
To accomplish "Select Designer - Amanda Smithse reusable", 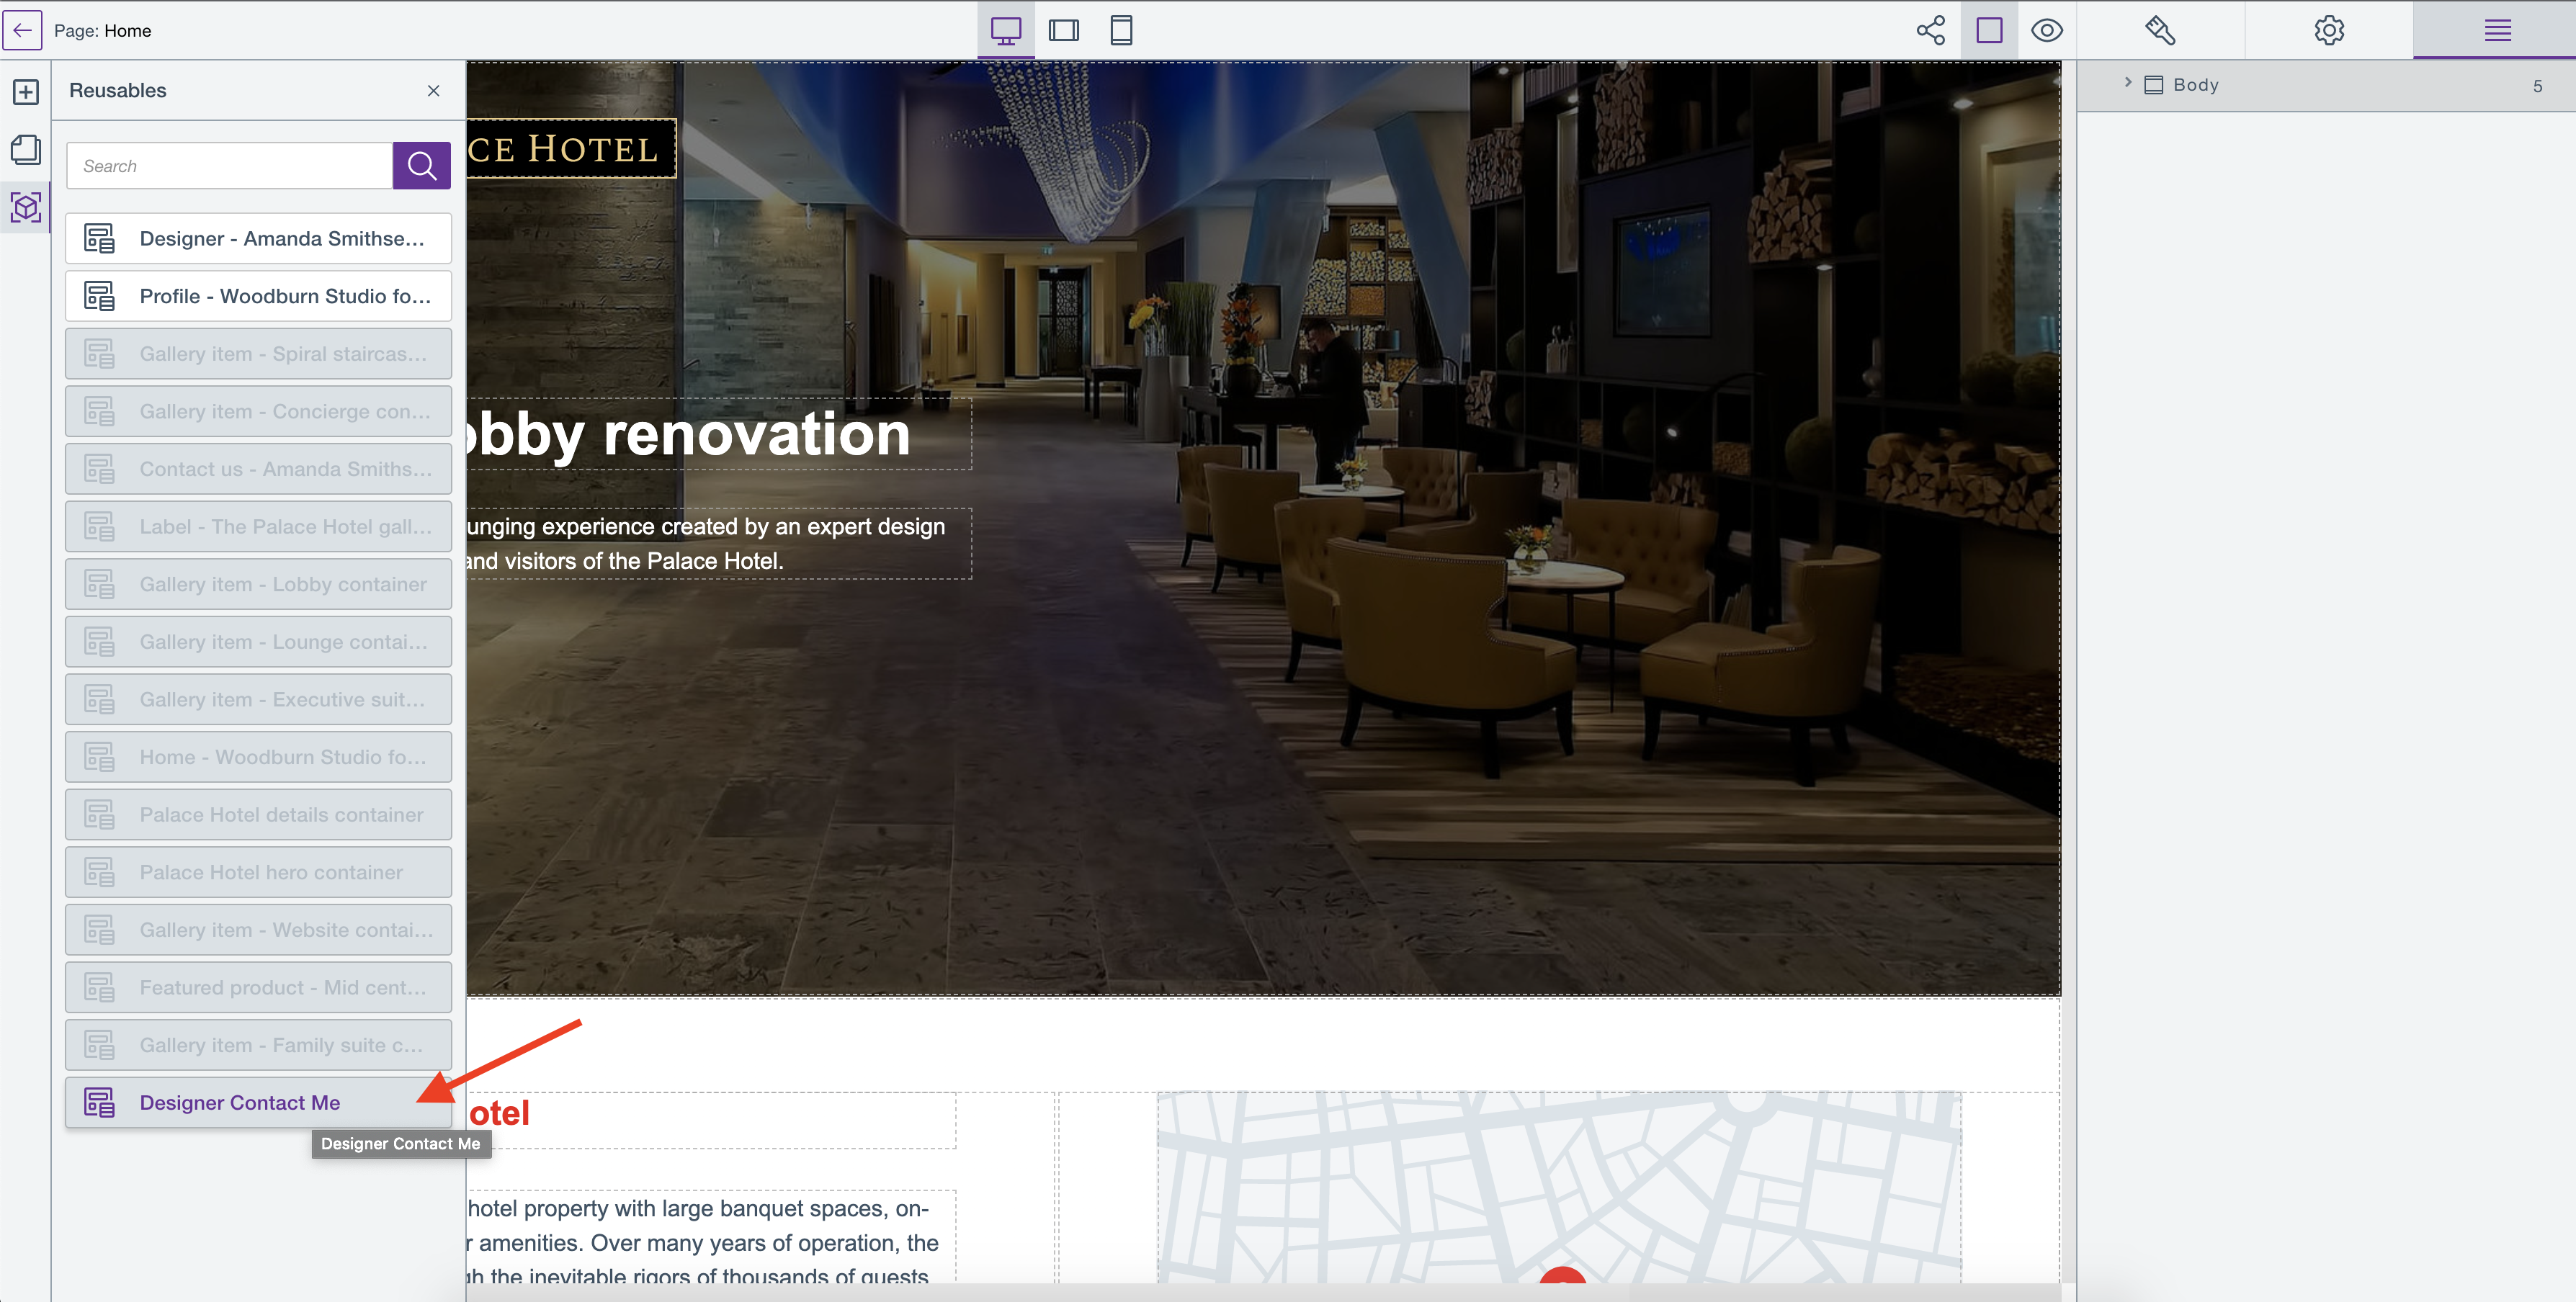I will pyautogui.click(x=258, y=238).
